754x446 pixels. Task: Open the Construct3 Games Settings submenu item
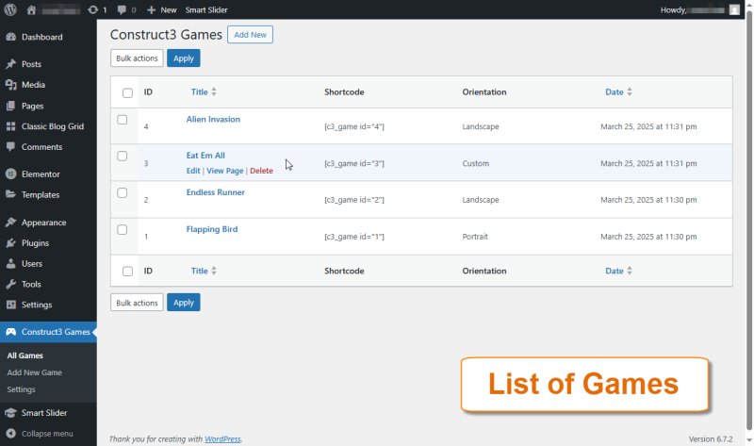[21, 389]
